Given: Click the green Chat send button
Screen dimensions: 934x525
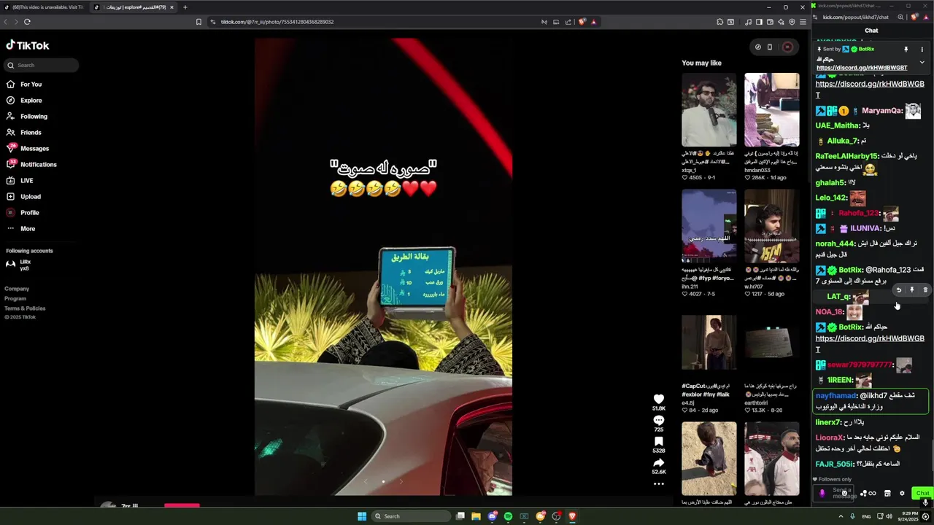Looking at the screenshot, I should click(923, 494).
